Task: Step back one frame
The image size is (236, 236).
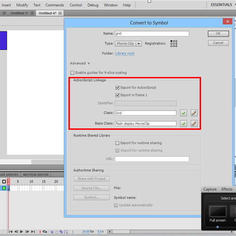Action: pos(16,232)
